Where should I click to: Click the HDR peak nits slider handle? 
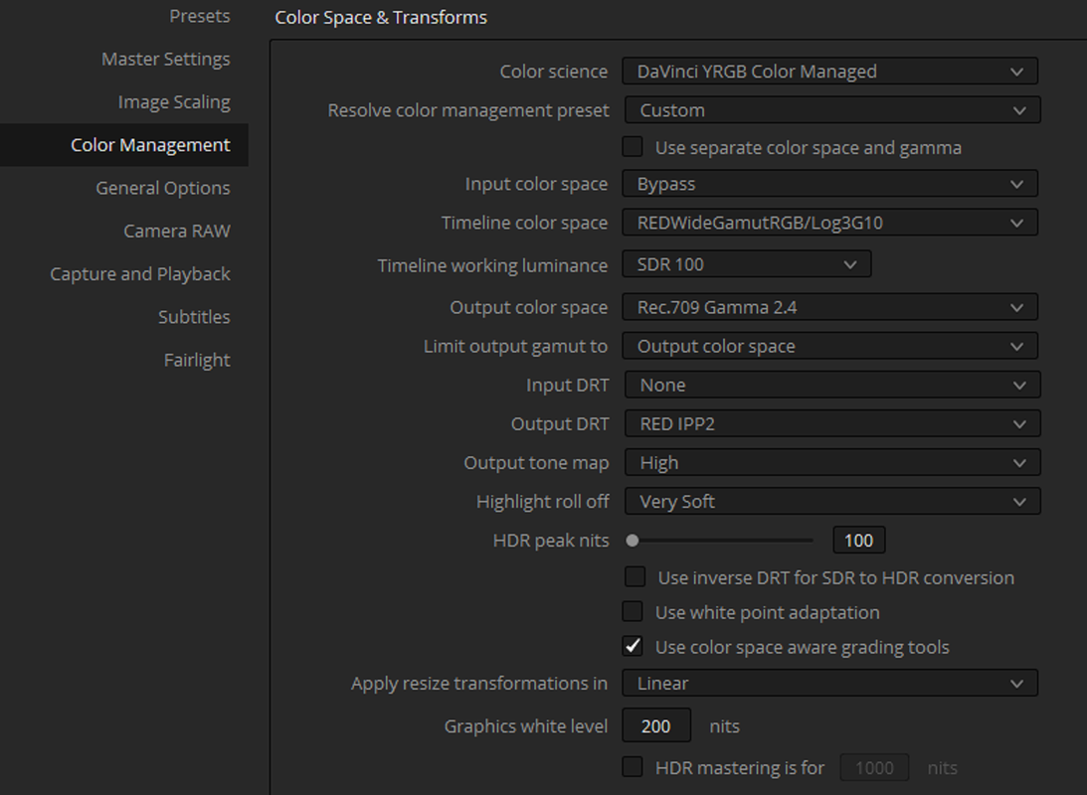[633, 541]
